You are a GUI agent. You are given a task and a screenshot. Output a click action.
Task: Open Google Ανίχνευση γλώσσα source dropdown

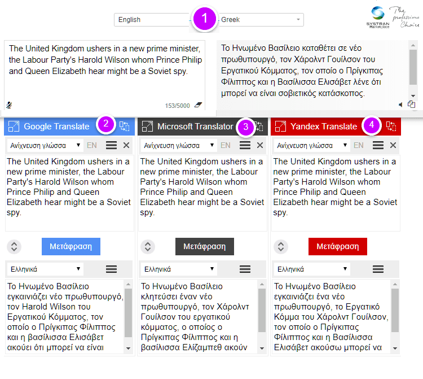pos(45,145)
